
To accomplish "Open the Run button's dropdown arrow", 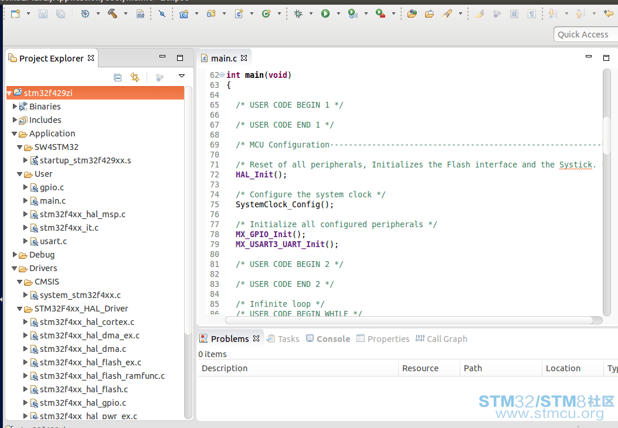I will point(338,12).
